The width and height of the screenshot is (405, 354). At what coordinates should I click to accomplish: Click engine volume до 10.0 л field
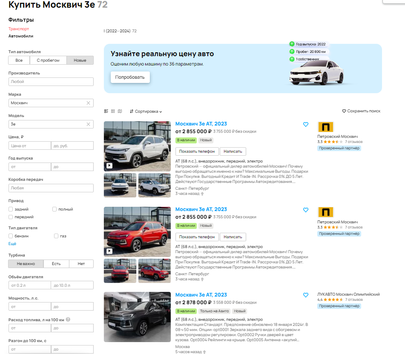click(x=72, y=285)
